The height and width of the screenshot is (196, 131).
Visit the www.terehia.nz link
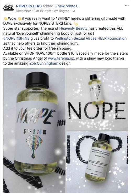[x=61, y=58]
